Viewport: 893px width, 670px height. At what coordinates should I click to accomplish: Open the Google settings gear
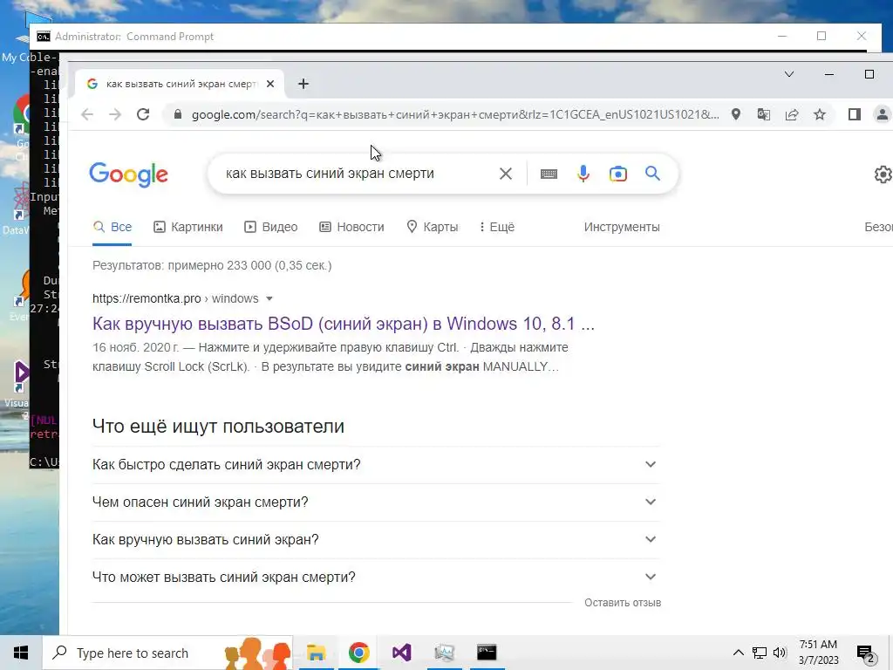883,174
